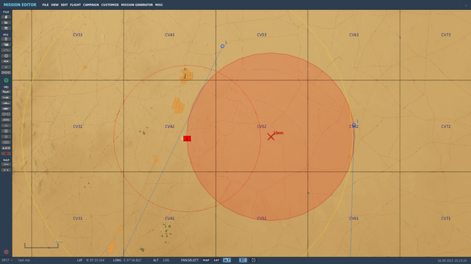Click the red X 10nm marker

pos(271,137)
